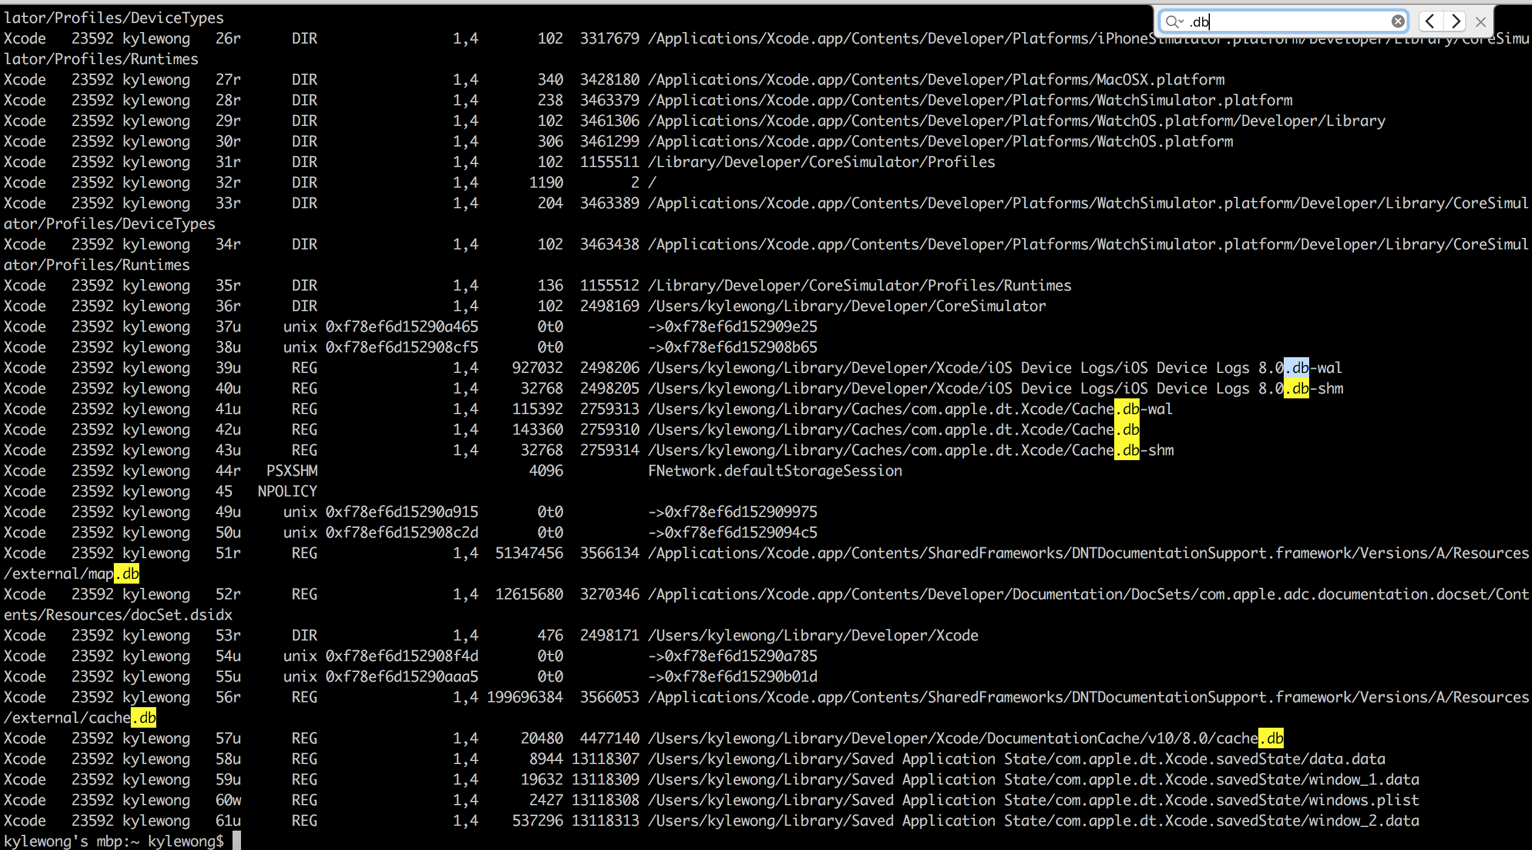Click the FNetwork.defaultStorageSession entry

click(x=775, y=471)
